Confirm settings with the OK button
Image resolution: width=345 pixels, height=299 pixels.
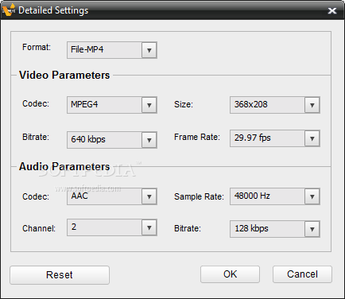click(230, 274)
